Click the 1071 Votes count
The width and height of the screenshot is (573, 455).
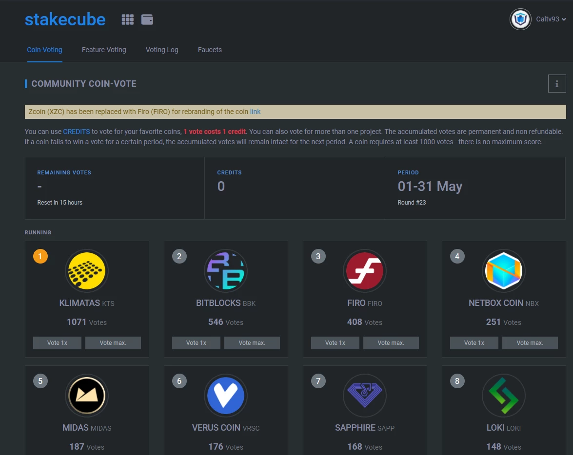87,322
